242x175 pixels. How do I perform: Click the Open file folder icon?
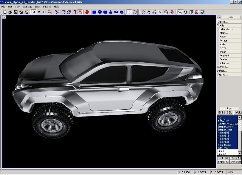(10, 12)
